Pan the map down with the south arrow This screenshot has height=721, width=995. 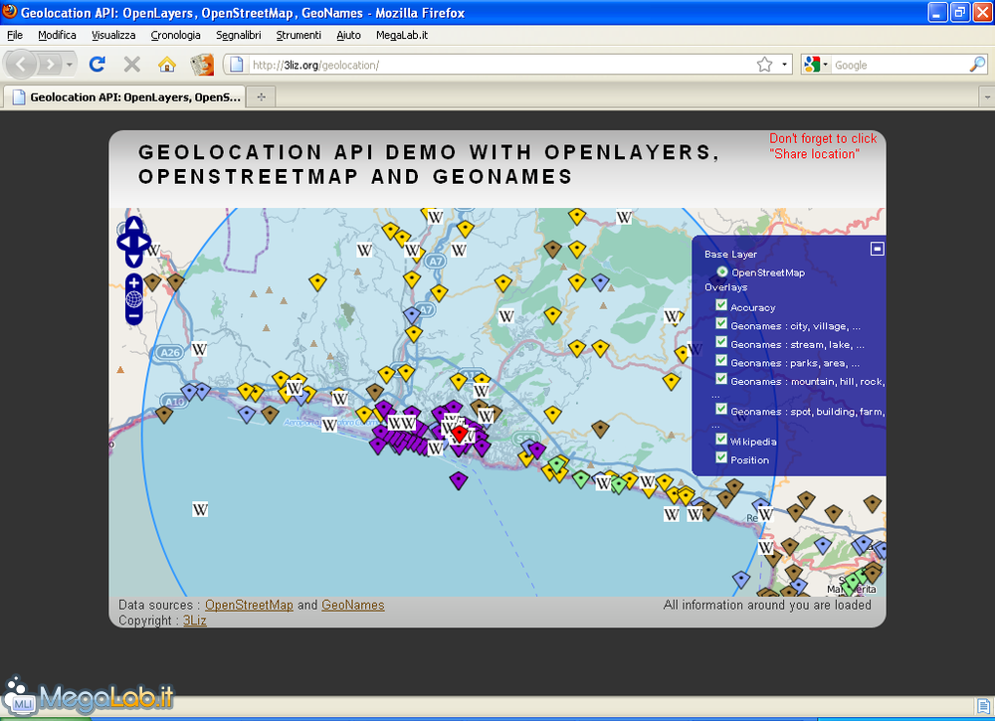(134, 259)
